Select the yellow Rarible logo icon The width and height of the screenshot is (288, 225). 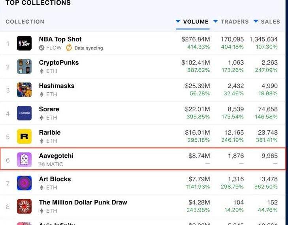24,137
